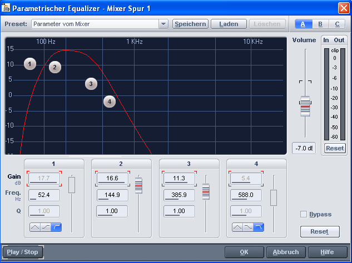Screen dimensions: 352x263
Task: Click band 3 frequency field 385.9
Action: pos(180,195)
